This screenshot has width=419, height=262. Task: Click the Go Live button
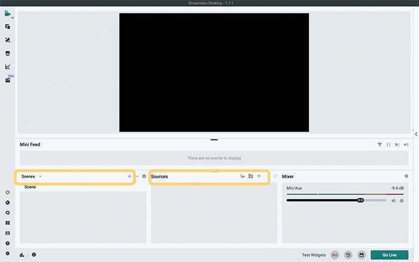[389, 255]
